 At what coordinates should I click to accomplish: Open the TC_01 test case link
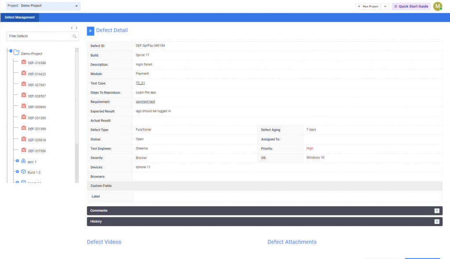tap(140, 83)
